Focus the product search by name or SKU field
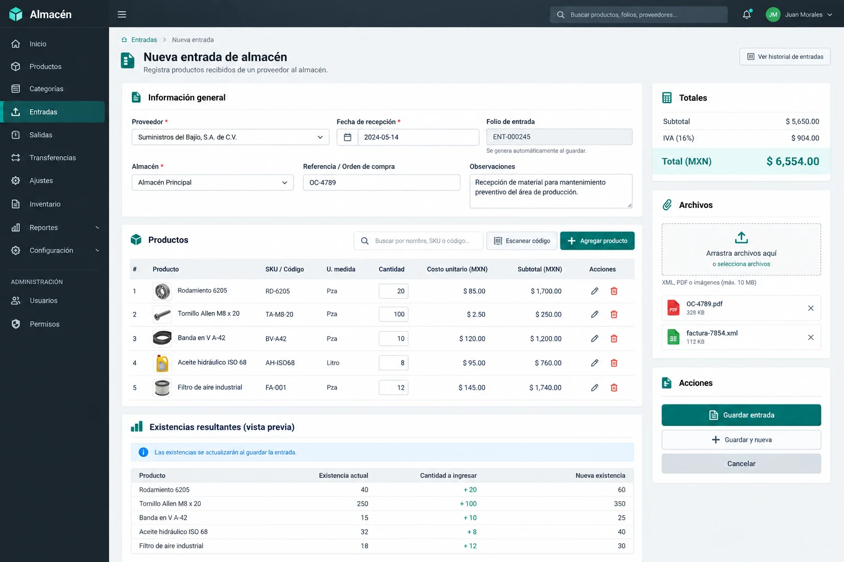Viewport: 844px width, 562px height. tap(419, 241)
